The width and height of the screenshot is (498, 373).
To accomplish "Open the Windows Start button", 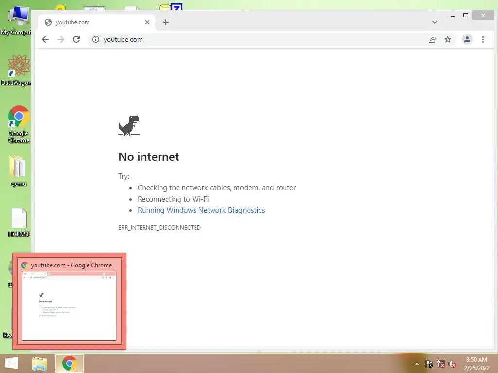I will pyautogui.click(x=12, y=363).
